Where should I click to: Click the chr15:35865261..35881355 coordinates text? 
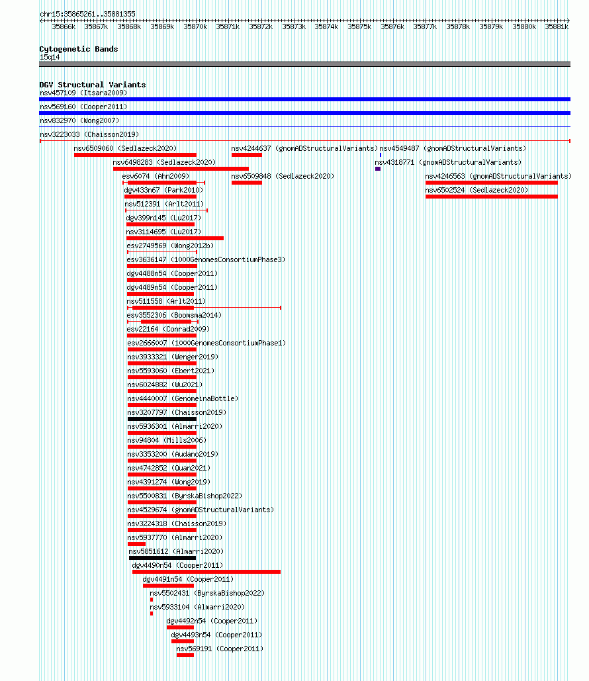click(x=87, y=15)
